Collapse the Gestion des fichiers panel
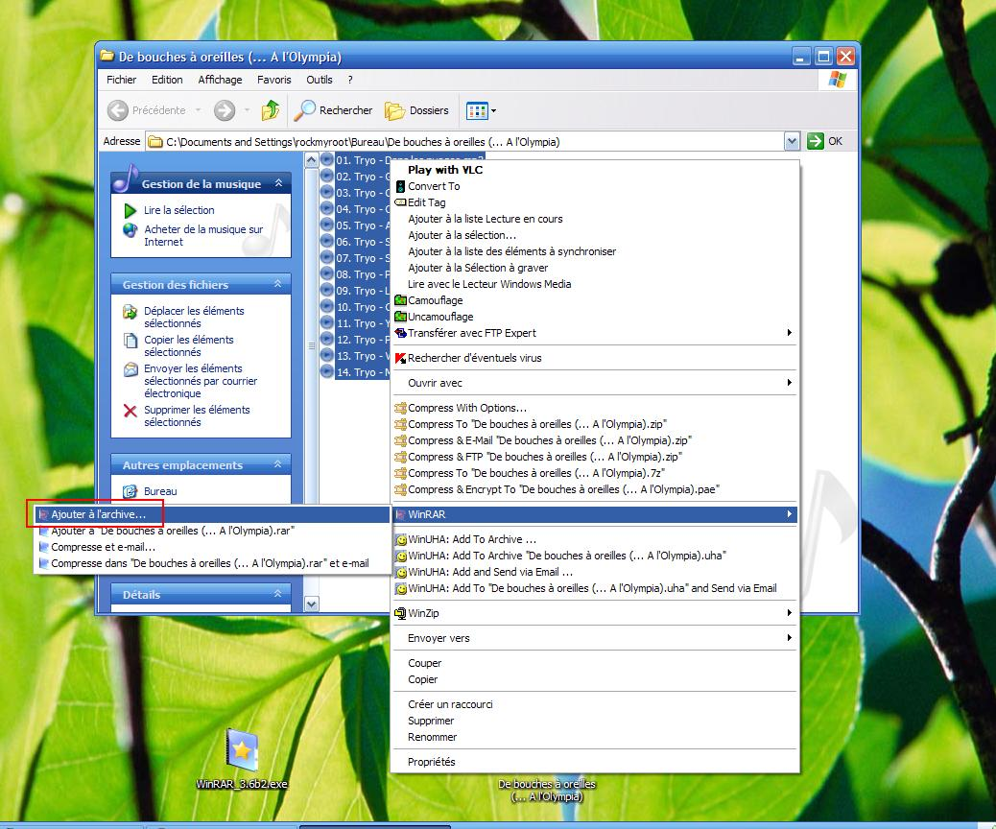996x829 pixels. [278, 284]
